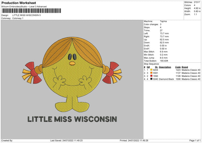Click the 'Code' column header
Image resolution: width=202 pixels, height=143 pixels.
click(178, 67)
